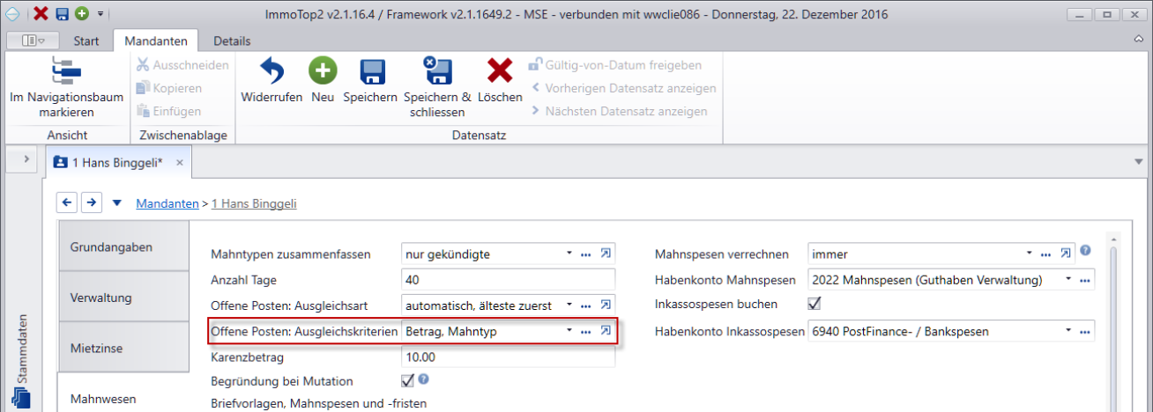The image size is (1153, 412).
Task: Click the ellipsis for Habenkonto Inkassospesen
Action: point(1084,331)
